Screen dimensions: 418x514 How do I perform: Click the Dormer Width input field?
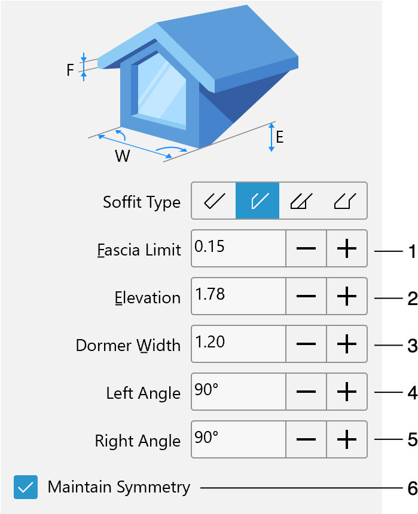coord(239,344)
